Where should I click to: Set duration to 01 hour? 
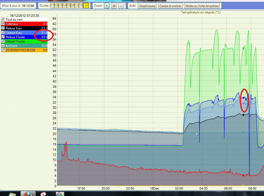point(52,6)
